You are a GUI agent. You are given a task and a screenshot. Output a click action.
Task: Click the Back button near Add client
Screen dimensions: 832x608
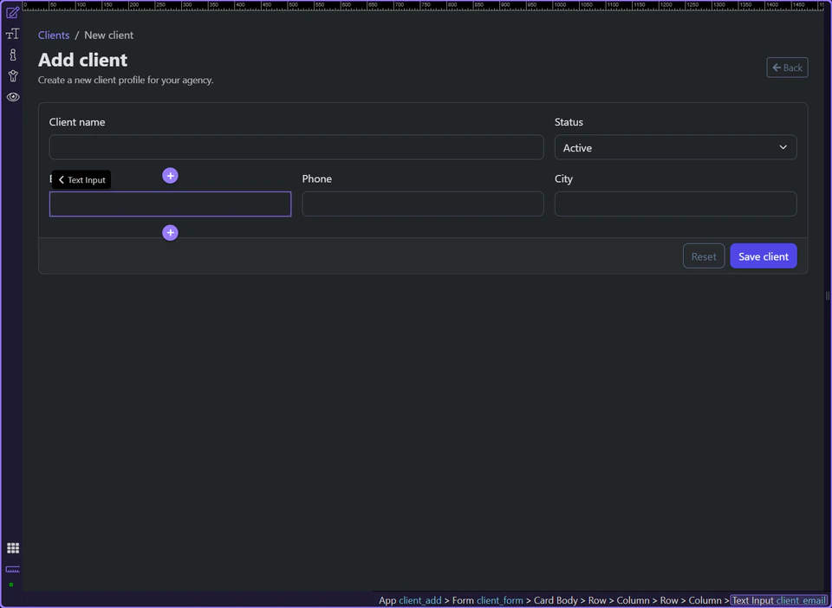click(786, 67)
